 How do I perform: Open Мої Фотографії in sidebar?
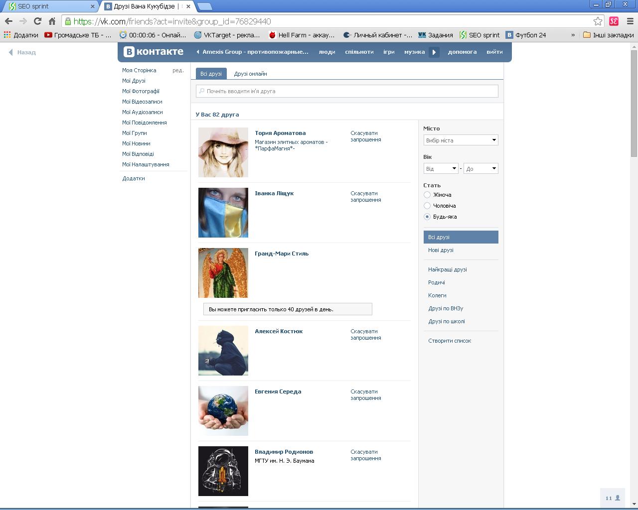point(141,91)
